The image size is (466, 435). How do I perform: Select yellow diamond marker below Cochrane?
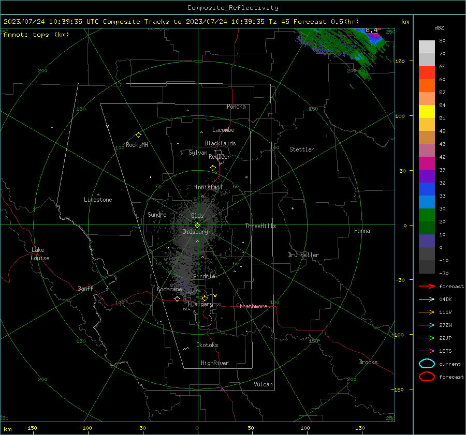[178, 298]
